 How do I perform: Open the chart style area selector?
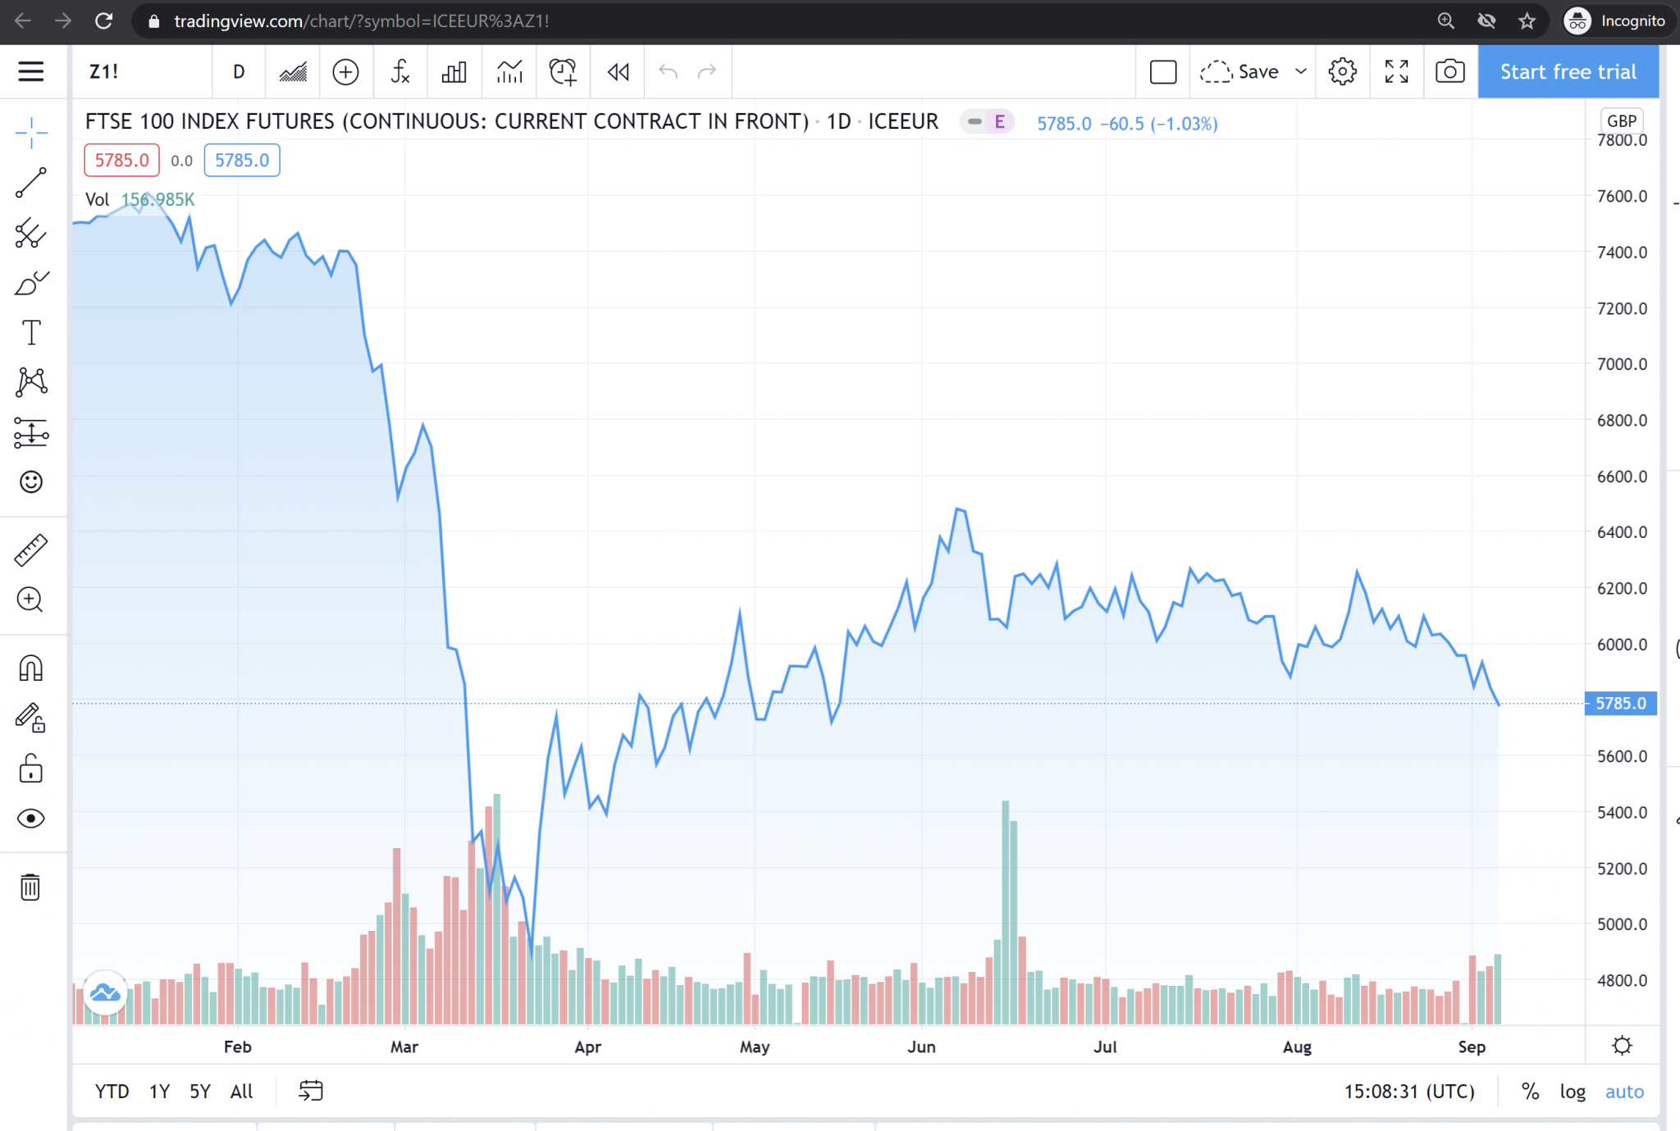293,71
